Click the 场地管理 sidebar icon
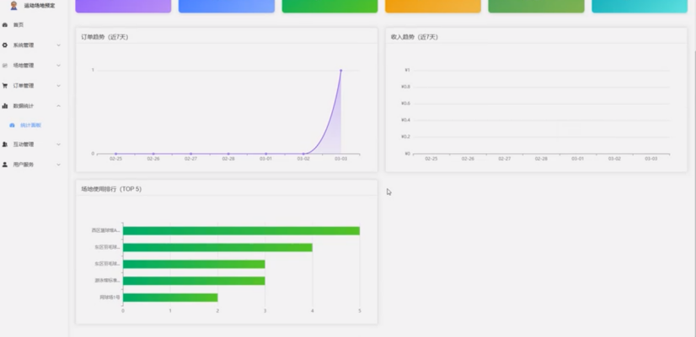 pyautogui.click(x=5, y=66)
